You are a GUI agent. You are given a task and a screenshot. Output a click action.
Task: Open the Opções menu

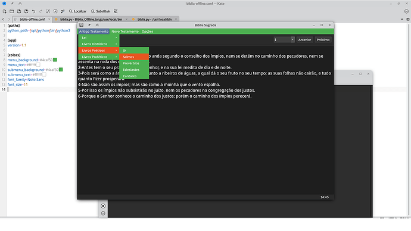pyautogui.click(x=147, y=32)
